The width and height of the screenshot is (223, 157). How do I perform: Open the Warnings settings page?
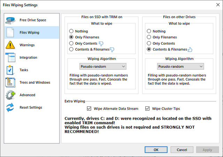(27, 45)
